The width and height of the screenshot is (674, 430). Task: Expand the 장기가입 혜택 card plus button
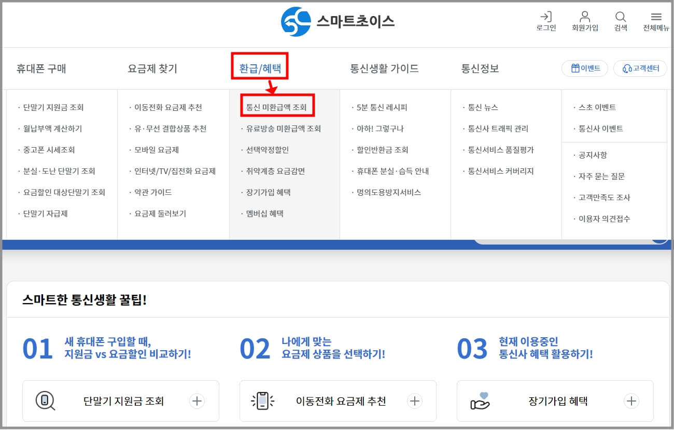[x=631, y=400]
